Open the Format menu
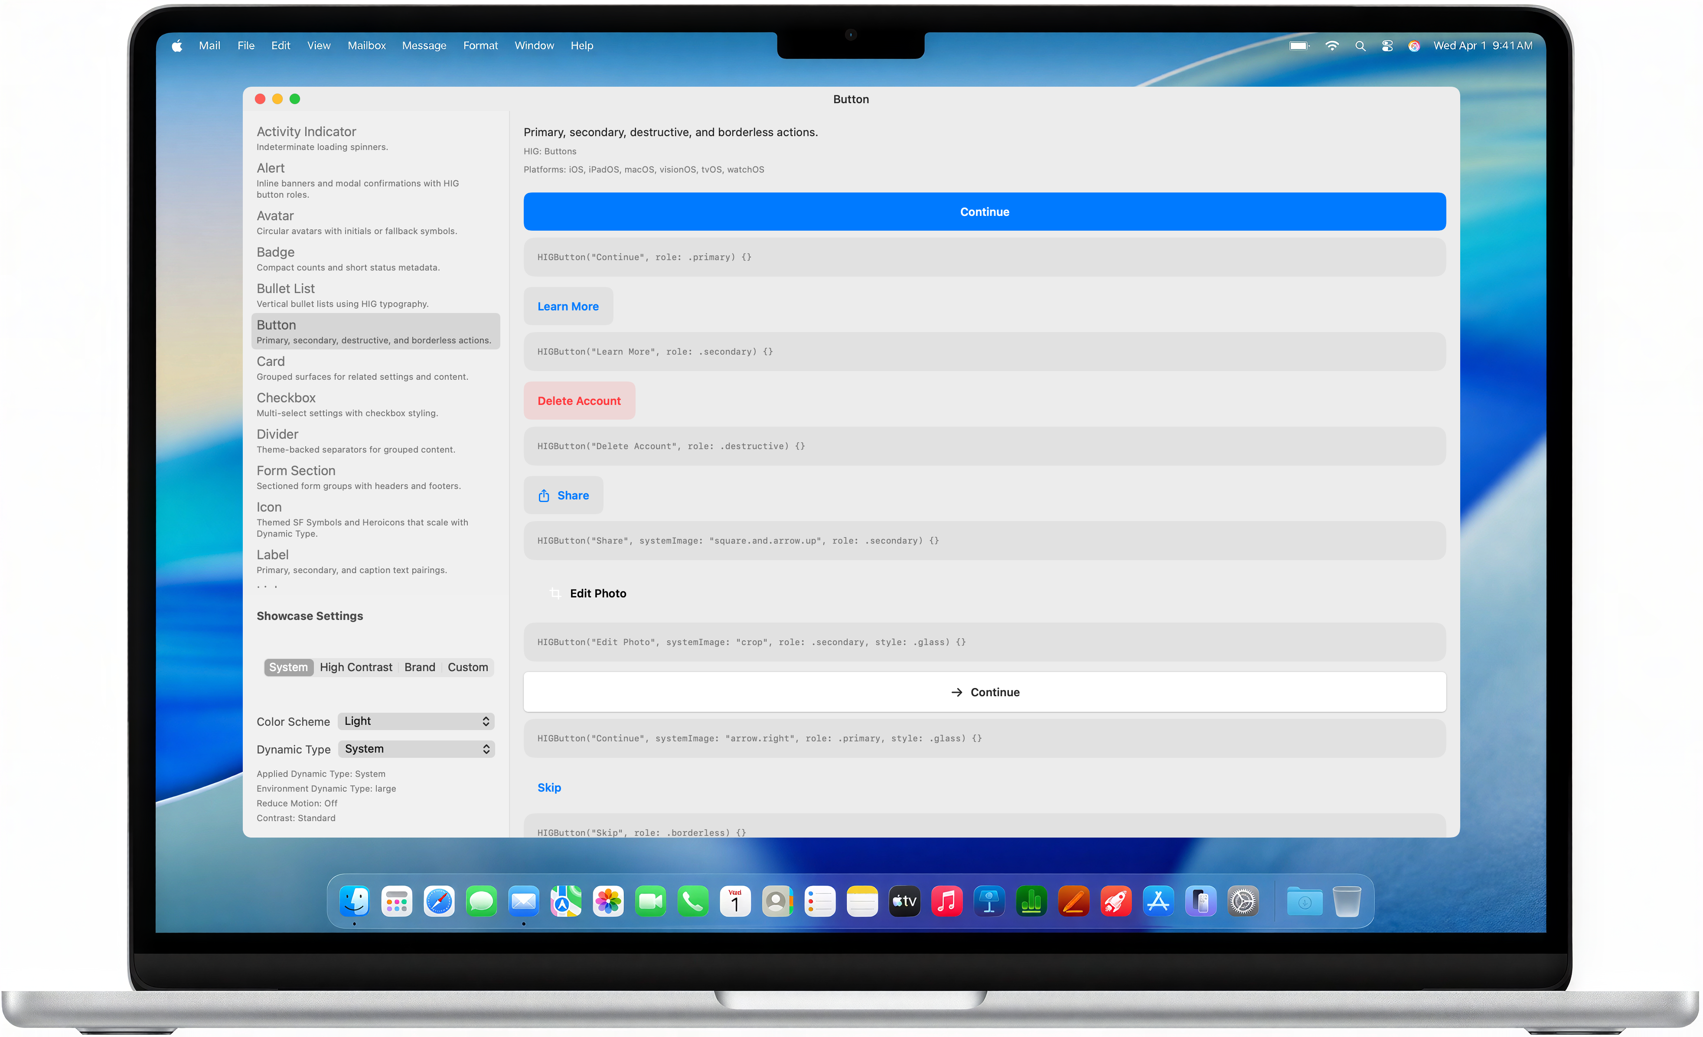 click(480, 46)
